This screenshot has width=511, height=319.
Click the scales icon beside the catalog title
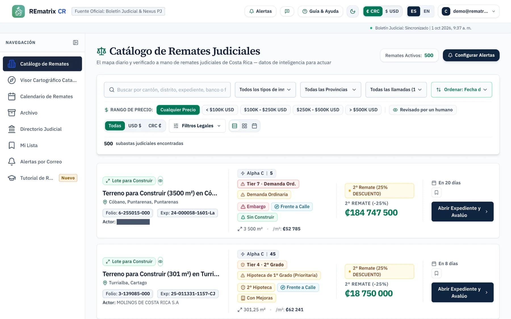(101, 51)
